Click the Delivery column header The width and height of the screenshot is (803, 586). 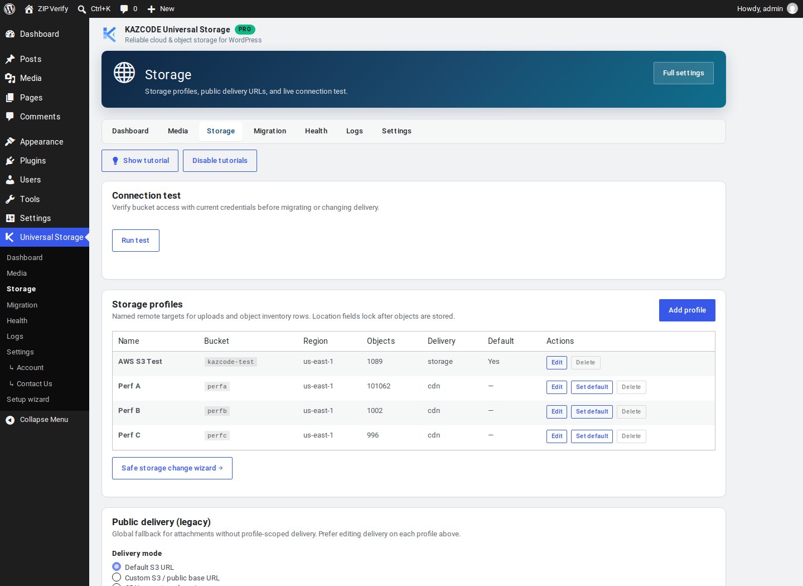[442, 341]
